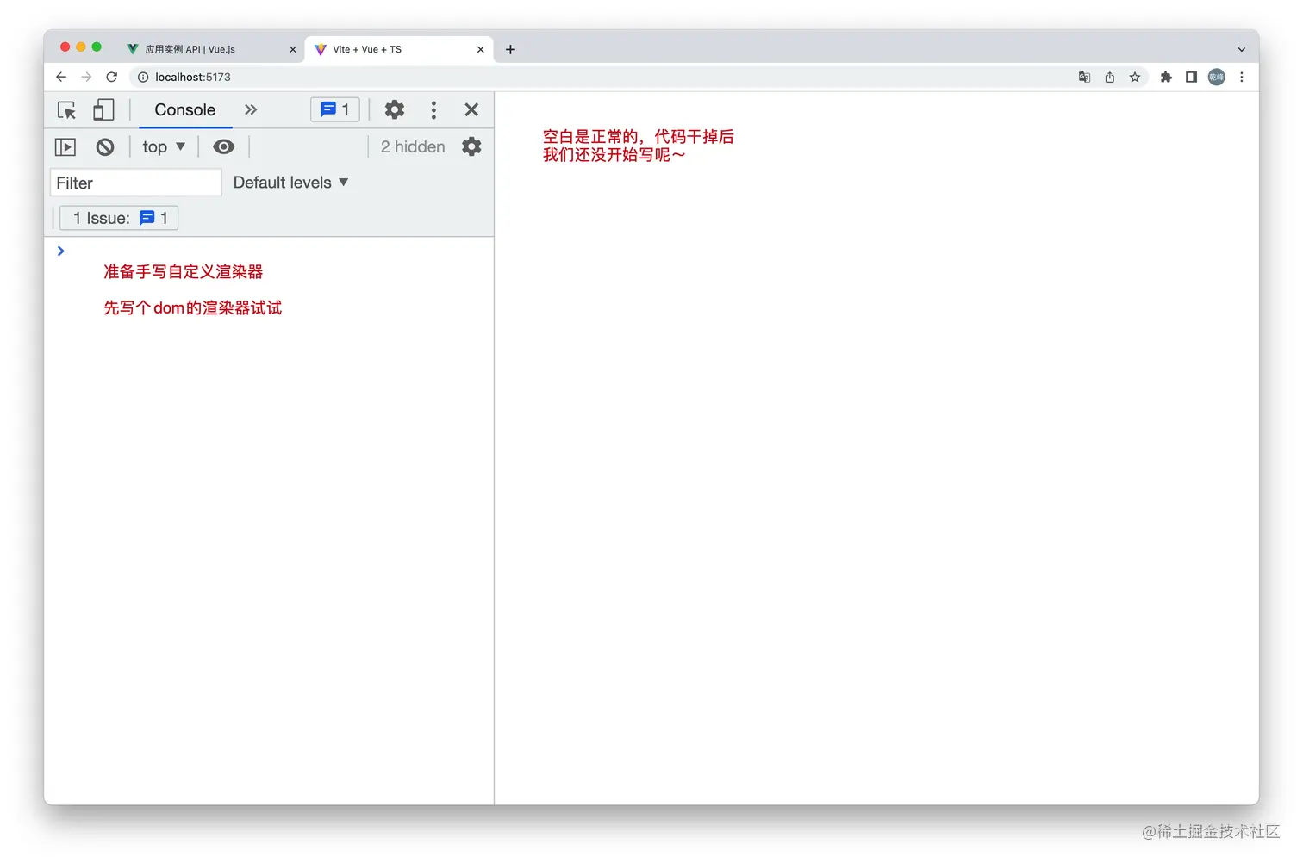
Task: Click inside the console Filter field
Action: (134, 183)
